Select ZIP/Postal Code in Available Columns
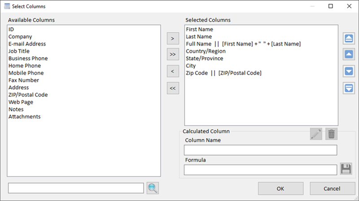 pos(84,95)
